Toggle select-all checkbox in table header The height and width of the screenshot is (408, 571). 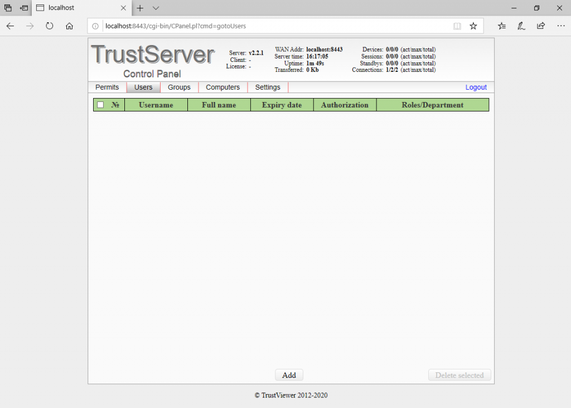click(x=100, y=105)
